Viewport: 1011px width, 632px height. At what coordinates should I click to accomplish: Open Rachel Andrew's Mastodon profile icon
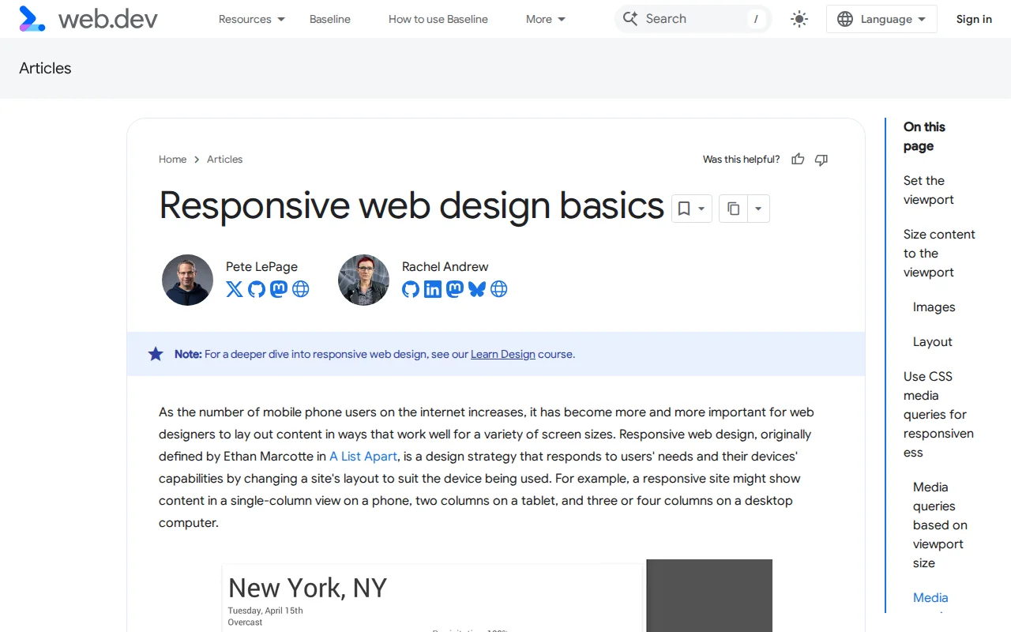coord(454,289)
